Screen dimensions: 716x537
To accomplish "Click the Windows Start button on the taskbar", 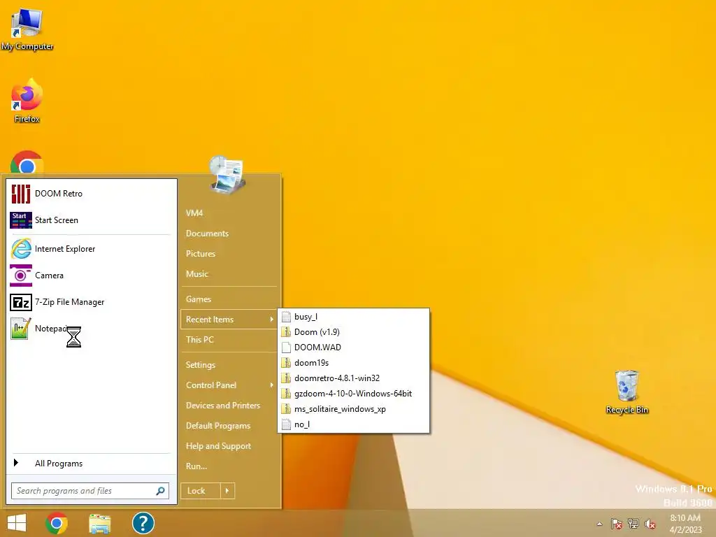I will [17, 523].
